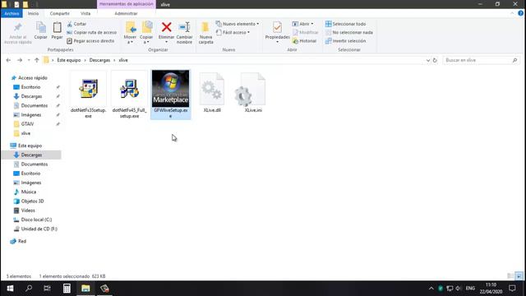Open the Calculator from the taskbar

[x=67, y=289]
